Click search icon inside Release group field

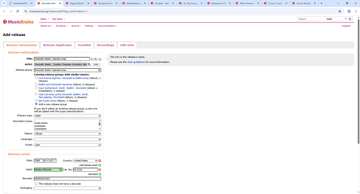pos(99,70)
